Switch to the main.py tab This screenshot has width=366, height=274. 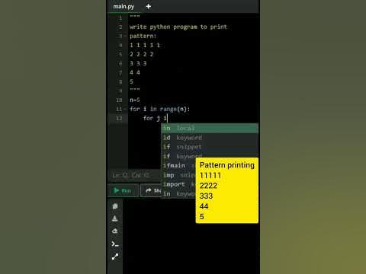coord(124,6)
